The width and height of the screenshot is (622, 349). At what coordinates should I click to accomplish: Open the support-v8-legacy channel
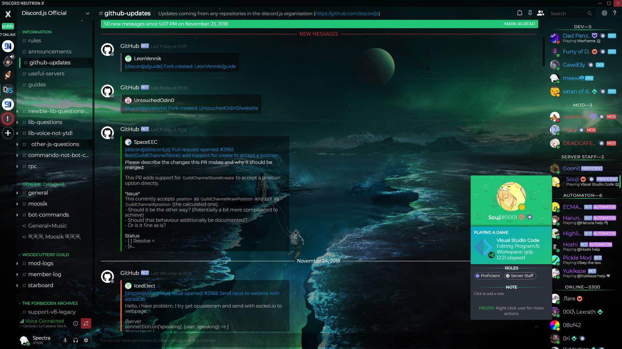55,312
